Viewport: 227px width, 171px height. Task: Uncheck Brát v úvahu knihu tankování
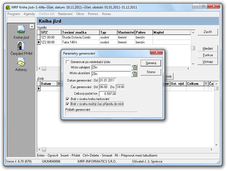click(68, 99)
